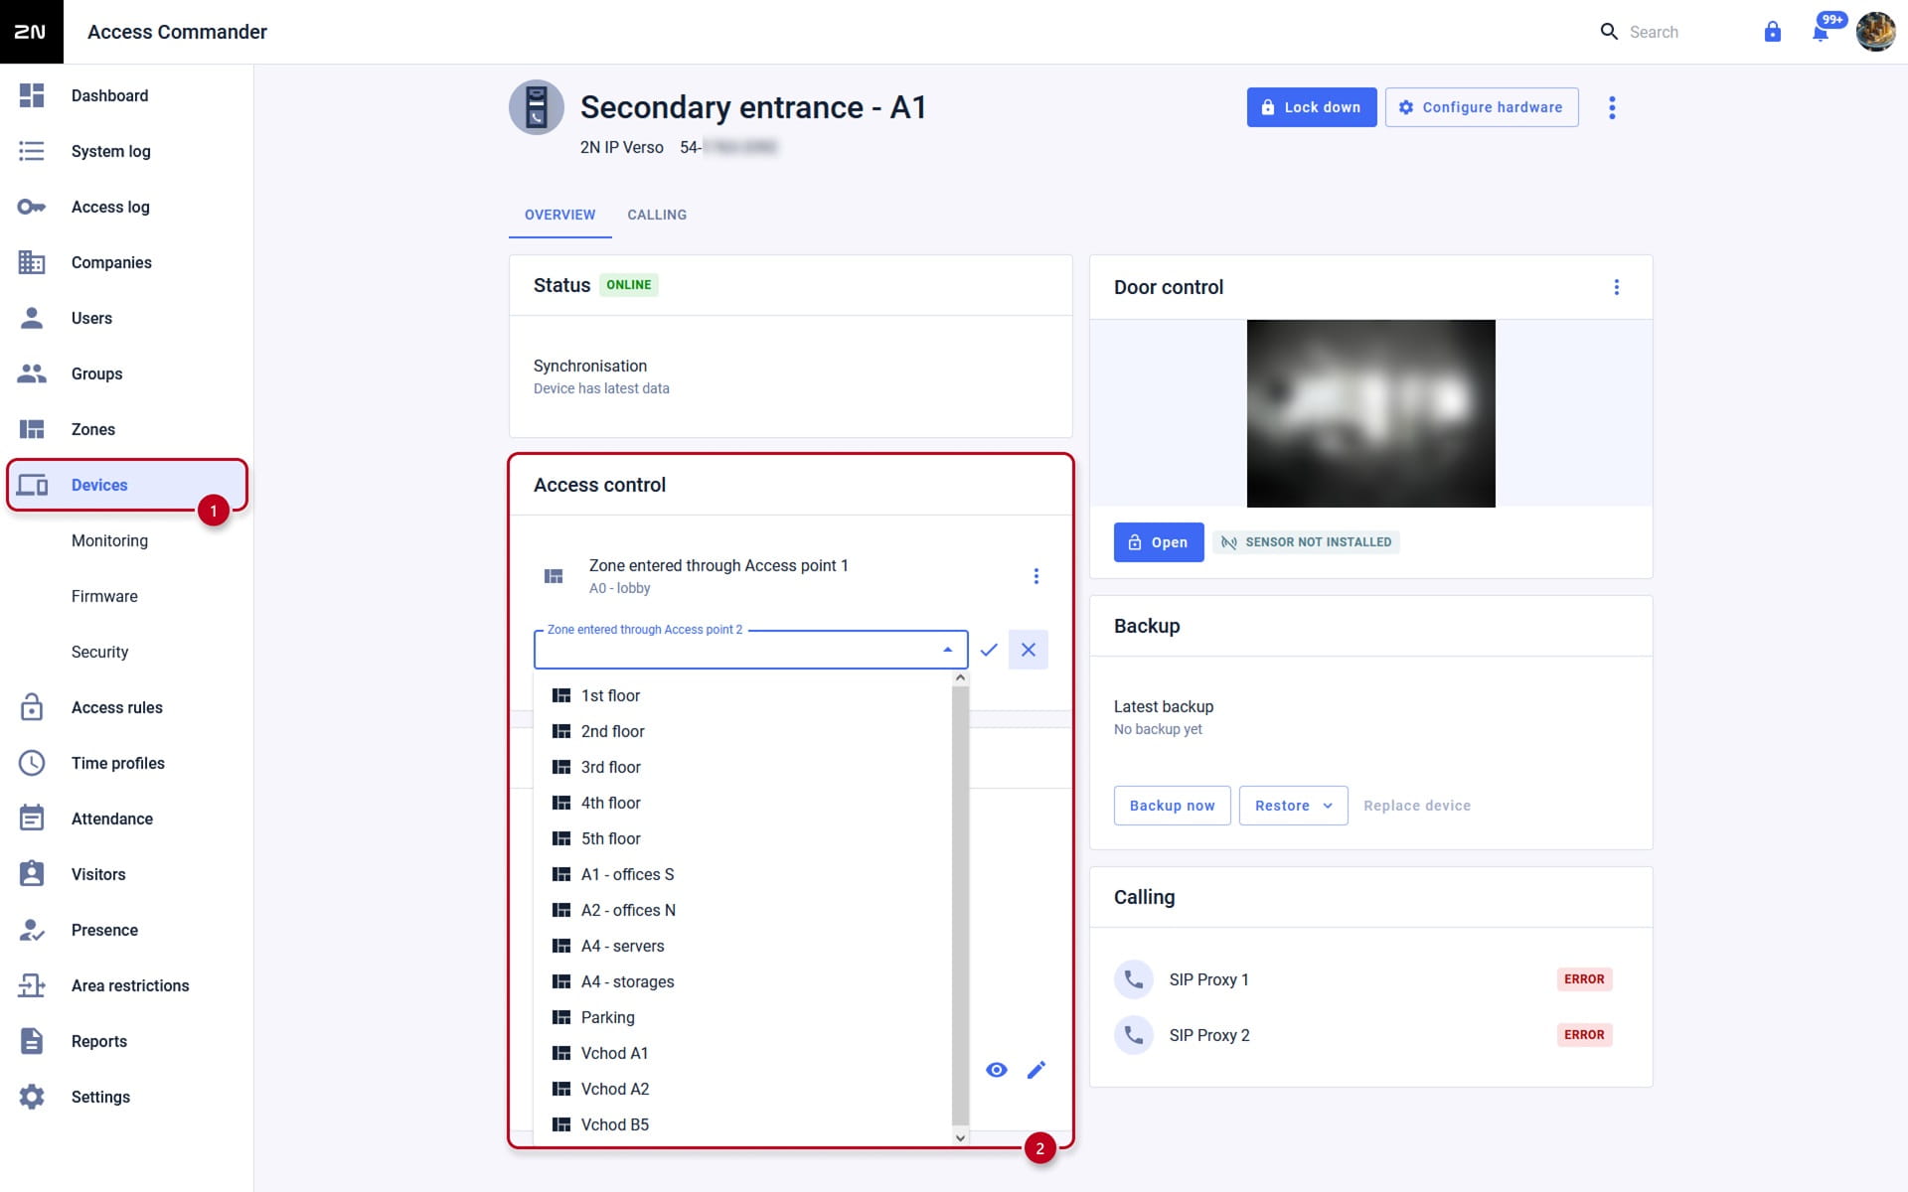Select Vchod A2 zone
Viewport: 1908px width, 1192px height.
tap(742, 1089)
